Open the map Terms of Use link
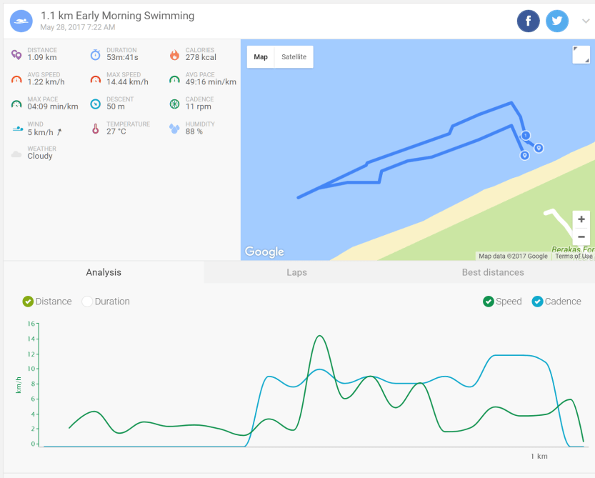This screenshot has height=478, width=595. [574, 256]
